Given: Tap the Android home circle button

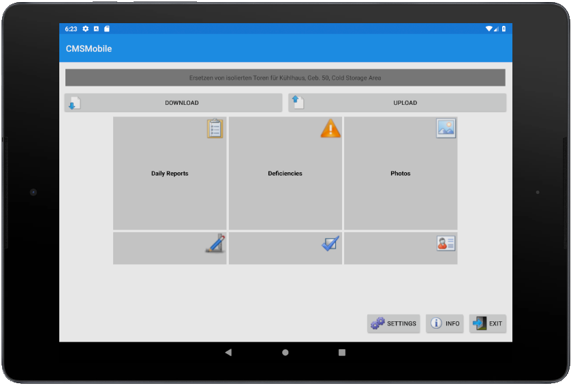Looking at the screenshot, I should [x=285, y=352].
